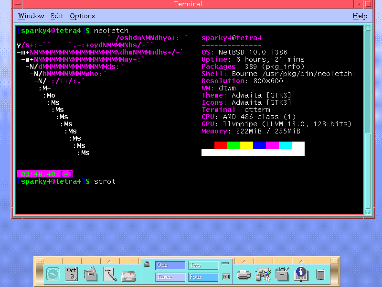Image resolution: width=382 pixels, height=287 pixels.
Task: Switch to workspace Four
Action: 203,277
